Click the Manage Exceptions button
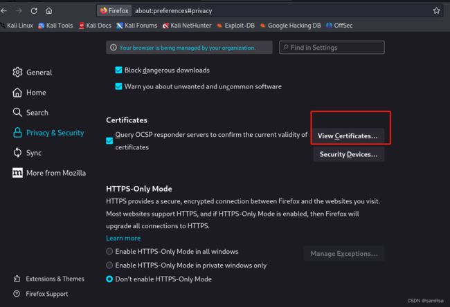 tap(344, 254)
